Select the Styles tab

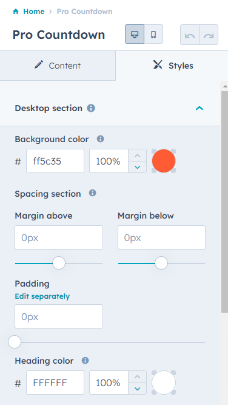tap(173, 66)
